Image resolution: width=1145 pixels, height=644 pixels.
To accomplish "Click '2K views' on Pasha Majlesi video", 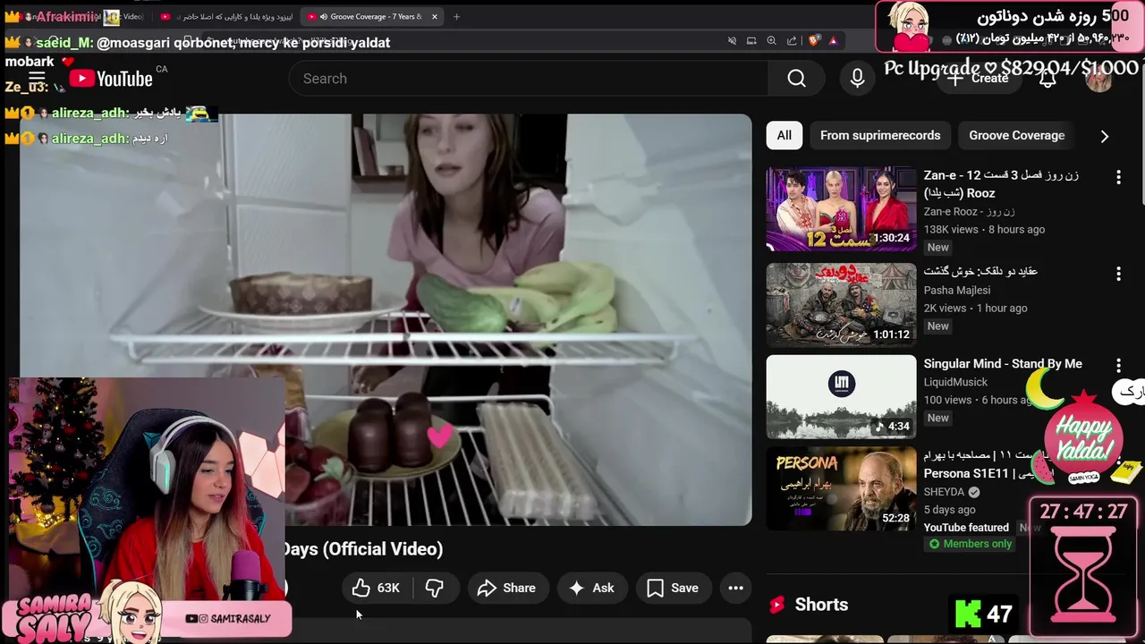I will (945, 308).
